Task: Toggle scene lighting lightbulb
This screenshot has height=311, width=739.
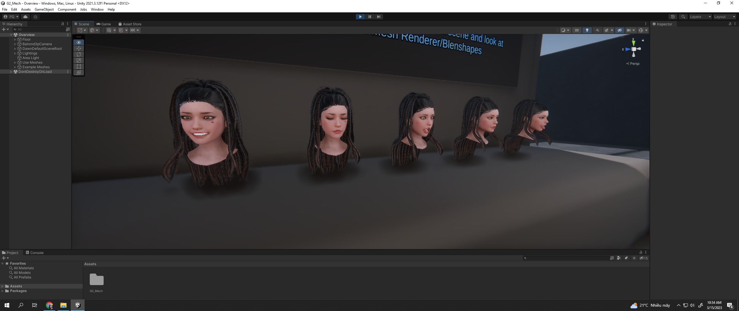Action: (x=587, y=30)
